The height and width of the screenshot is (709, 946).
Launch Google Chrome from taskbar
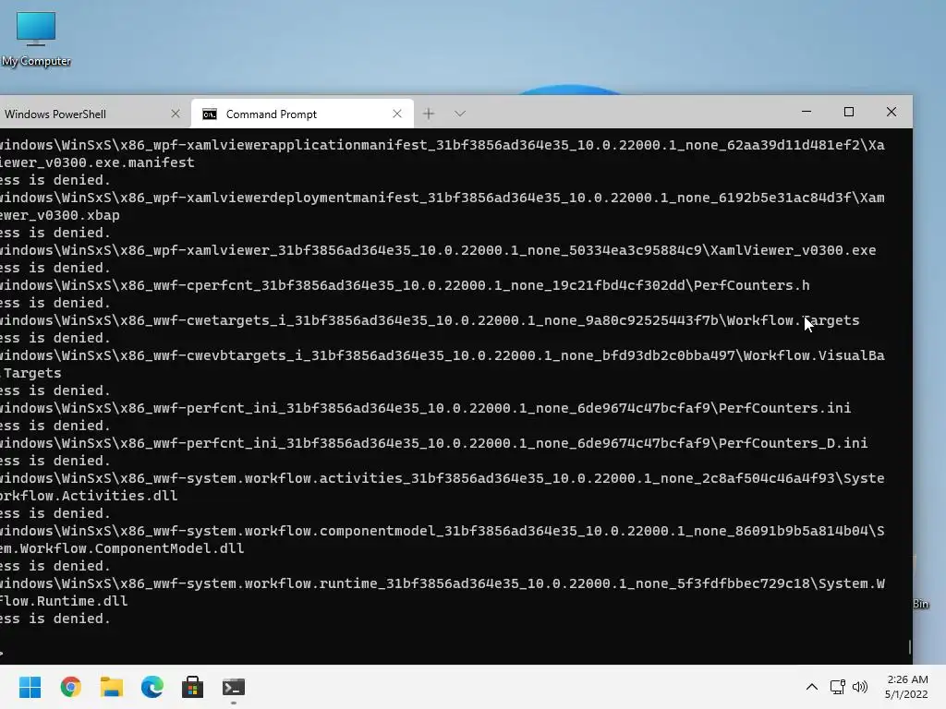[x=70, y=687]
